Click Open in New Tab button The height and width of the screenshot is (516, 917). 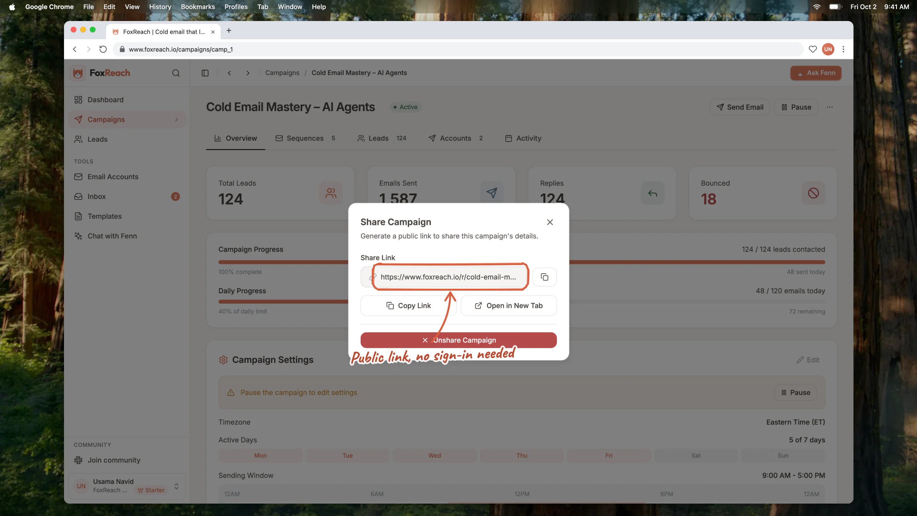click(508, 305)
